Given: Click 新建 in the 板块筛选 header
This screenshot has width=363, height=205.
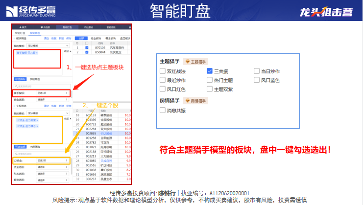Looking at the screenshot, I should click(61, 38).
